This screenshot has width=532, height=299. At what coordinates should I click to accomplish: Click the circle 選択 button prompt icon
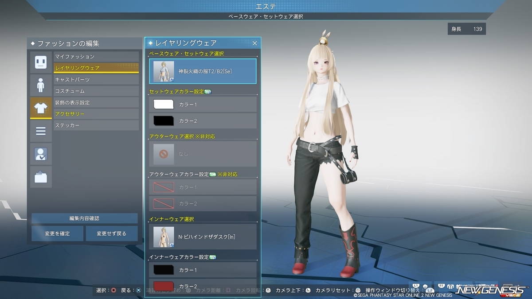coord(113,291)
